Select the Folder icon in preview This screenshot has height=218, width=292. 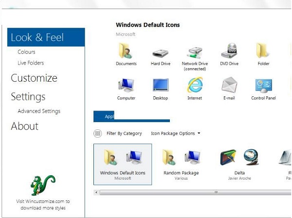click(x=263, y=51)
